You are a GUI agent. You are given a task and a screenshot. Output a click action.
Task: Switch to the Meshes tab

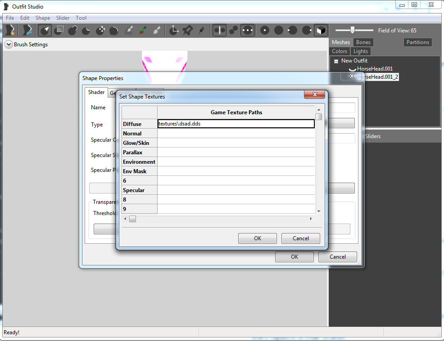point(341,42)
